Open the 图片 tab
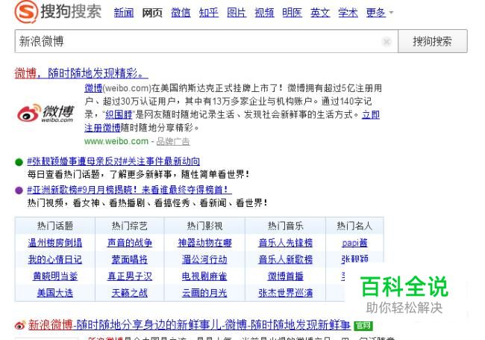The height and width of the screenshot is (340, 485). click(x=237, y=13)
